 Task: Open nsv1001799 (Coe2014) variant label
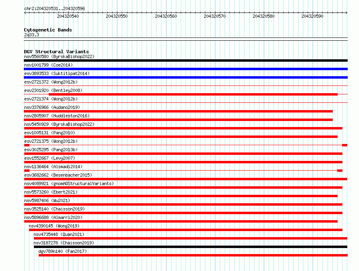(48, 65)
